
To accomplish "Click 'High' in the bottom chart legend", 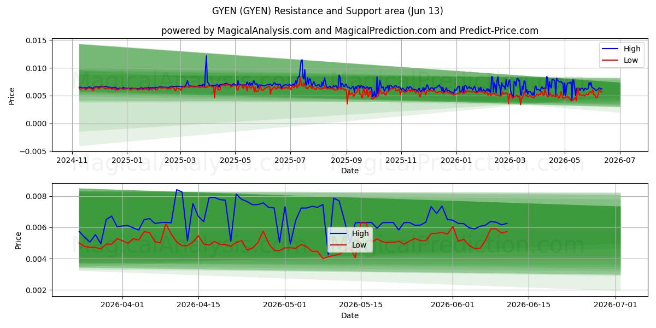I will click(x=360, y=233).
